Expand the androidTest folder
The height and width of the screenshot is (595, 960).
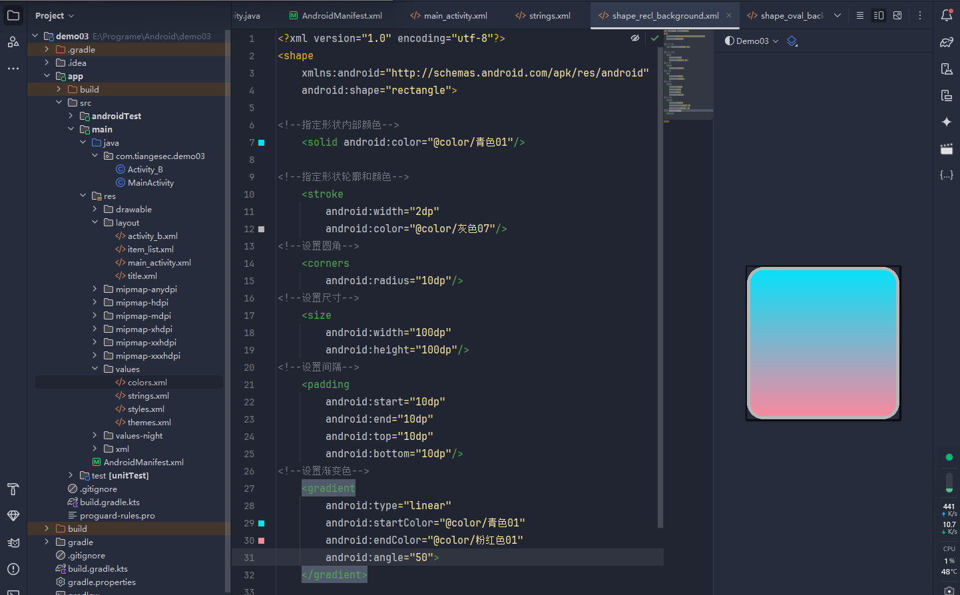click(x=71, y=116)
